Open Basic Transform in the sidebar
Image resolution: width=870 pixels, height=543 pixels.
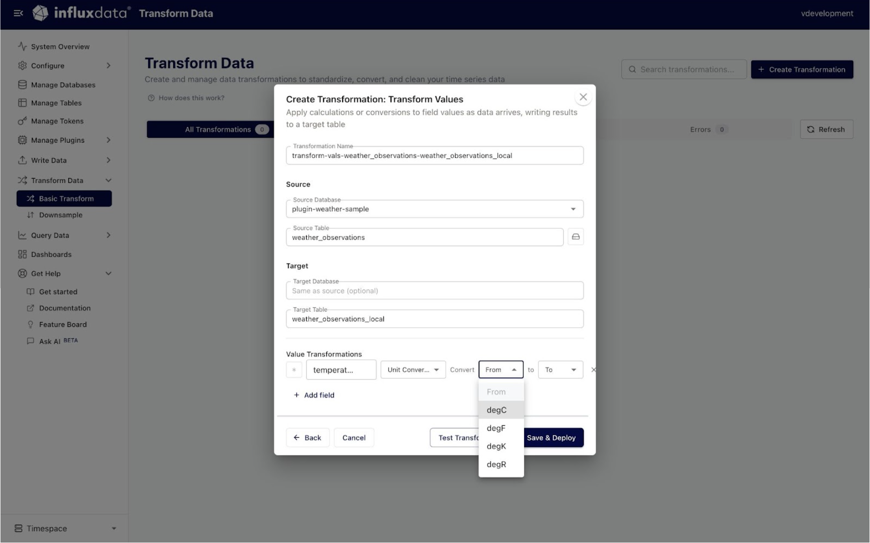(64, 199)
